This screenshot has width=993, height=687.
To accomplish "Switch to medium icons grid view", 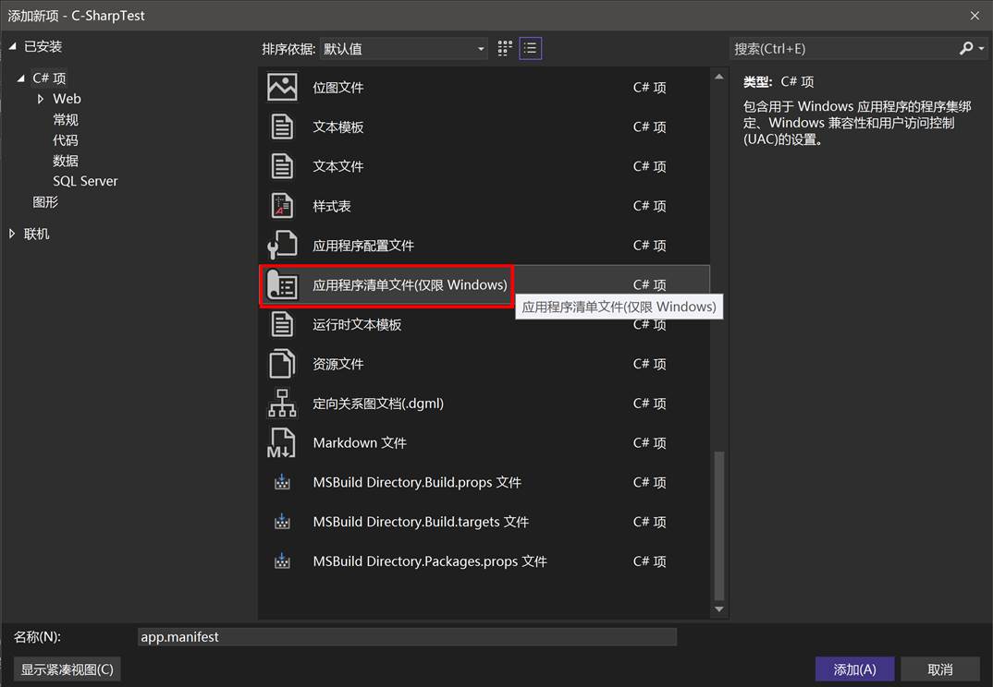I will pos(505,49).
